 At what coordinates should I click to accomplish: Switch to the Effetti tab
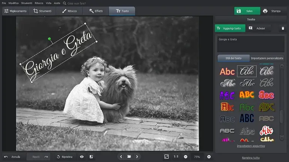[96, 11]
